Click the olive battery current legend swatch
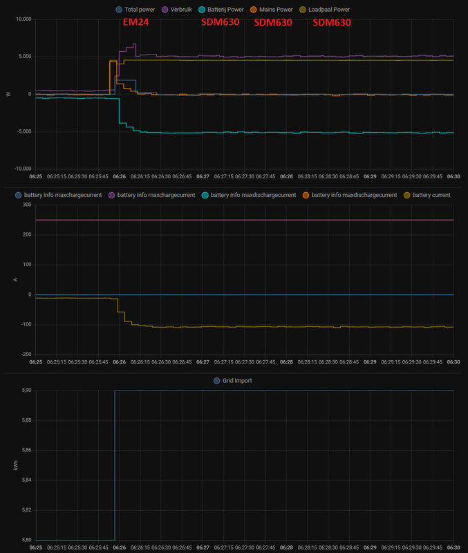 (406, 195)
